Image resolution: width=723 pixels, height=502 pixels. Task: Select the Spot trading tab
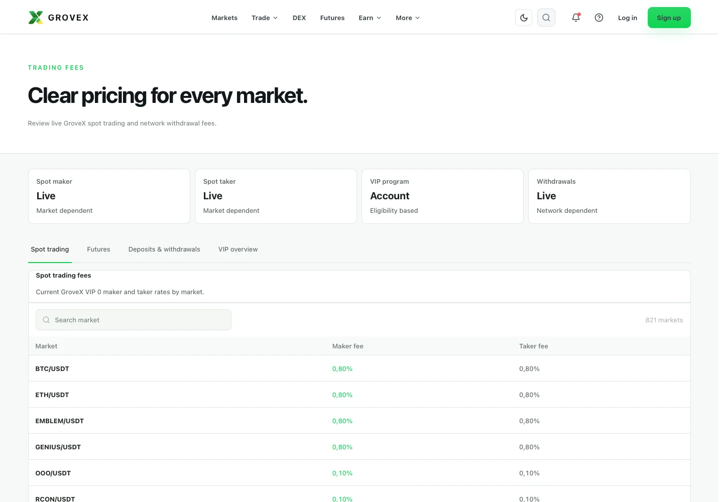pyautogui.click(x=50, y=249)
